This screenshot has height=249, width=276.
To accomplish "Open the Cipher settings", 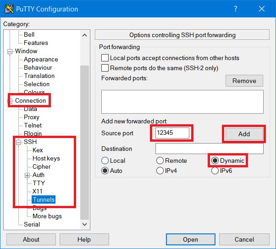I will pos(42,166).
